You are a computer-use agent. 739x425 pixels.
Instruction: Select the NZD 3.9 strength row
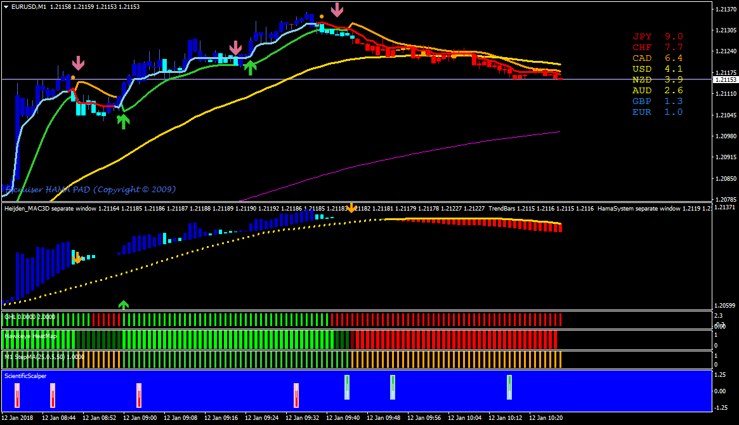(x=657, y=80)
